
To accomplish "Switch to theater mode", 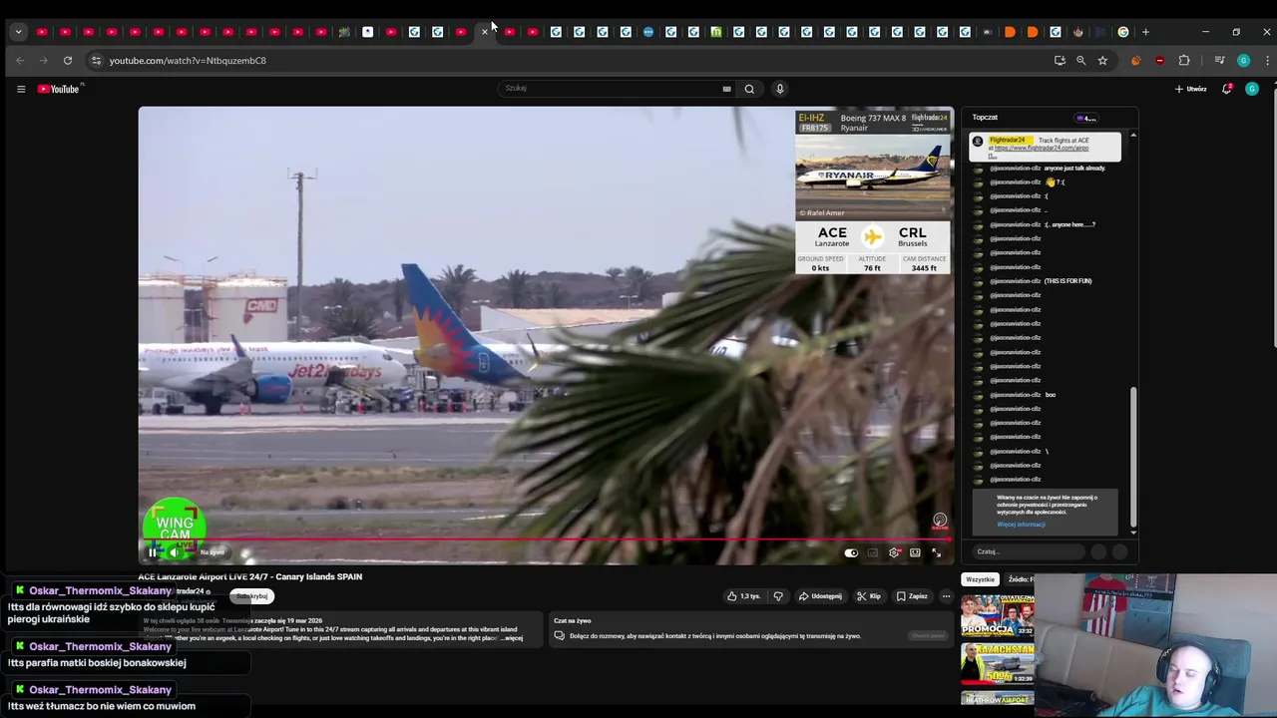I will [915, 552].
